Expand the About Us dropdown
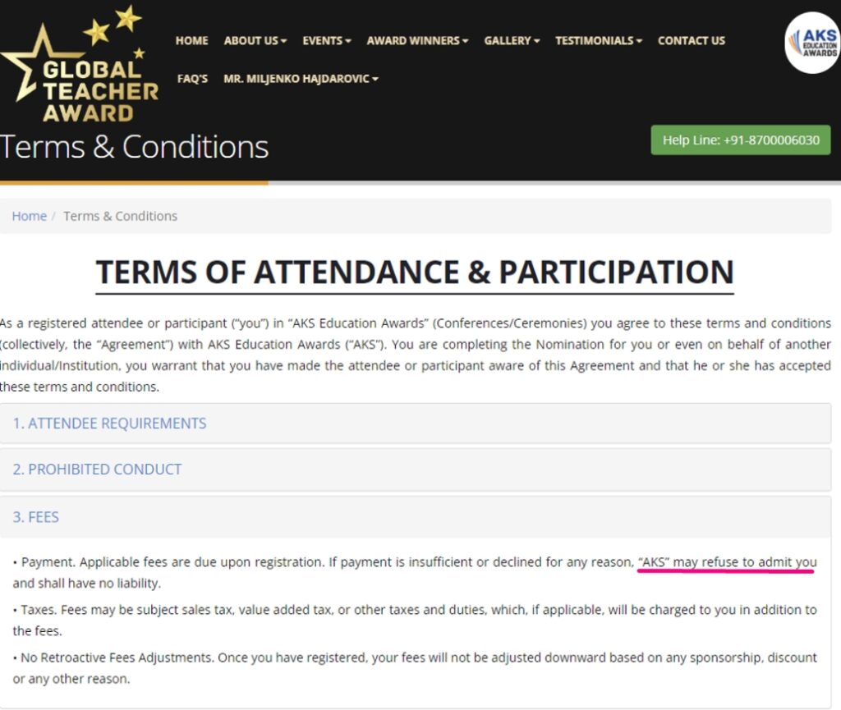This screenshot has height=710, width=841. coord(255,40)
